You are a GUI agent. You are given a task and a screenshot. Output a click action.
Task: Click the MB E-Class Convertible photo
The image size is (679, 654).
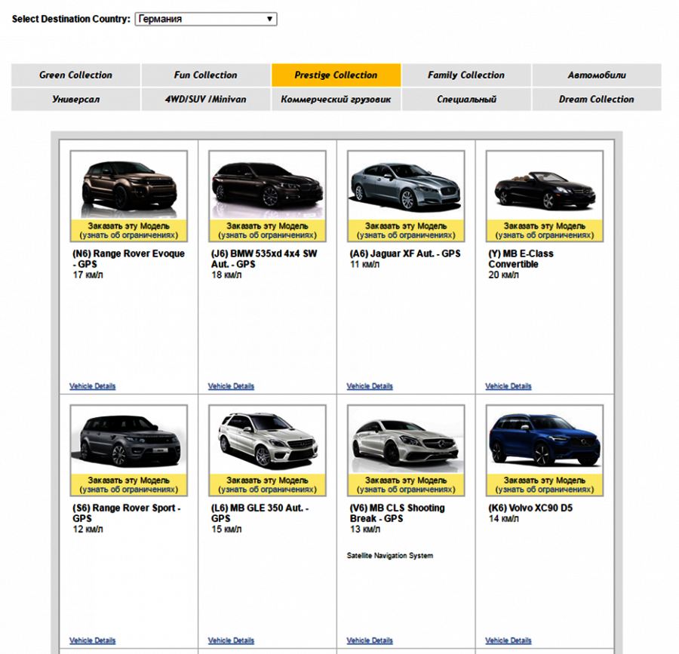tap(544, 186)
